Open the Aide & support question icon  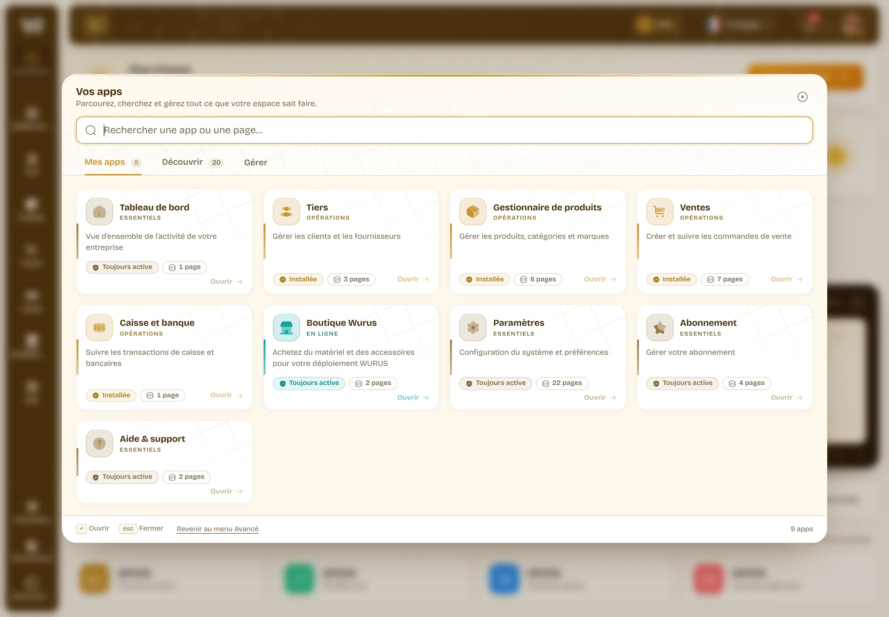(99, 443)
